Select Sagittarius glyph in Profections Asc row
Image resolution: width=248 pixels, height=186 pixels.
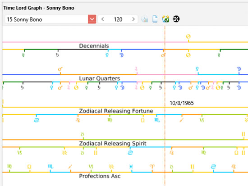point(70,166)
